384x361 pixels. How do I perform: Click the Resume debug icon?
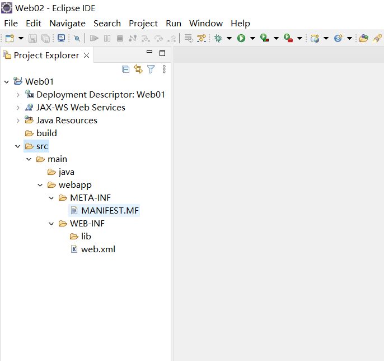pos(94,38)
